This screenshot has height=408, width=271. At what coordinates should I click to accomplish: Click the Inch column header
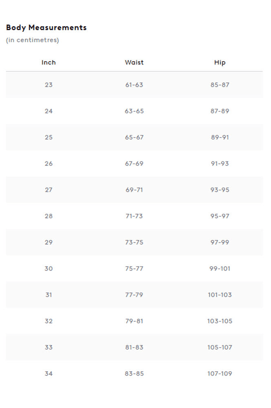pos(48,62)
